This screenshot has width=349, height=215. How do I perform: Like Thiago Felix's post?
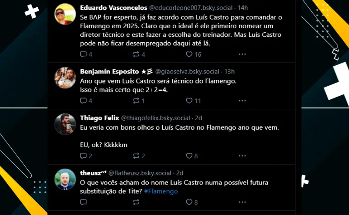(189, 156)
